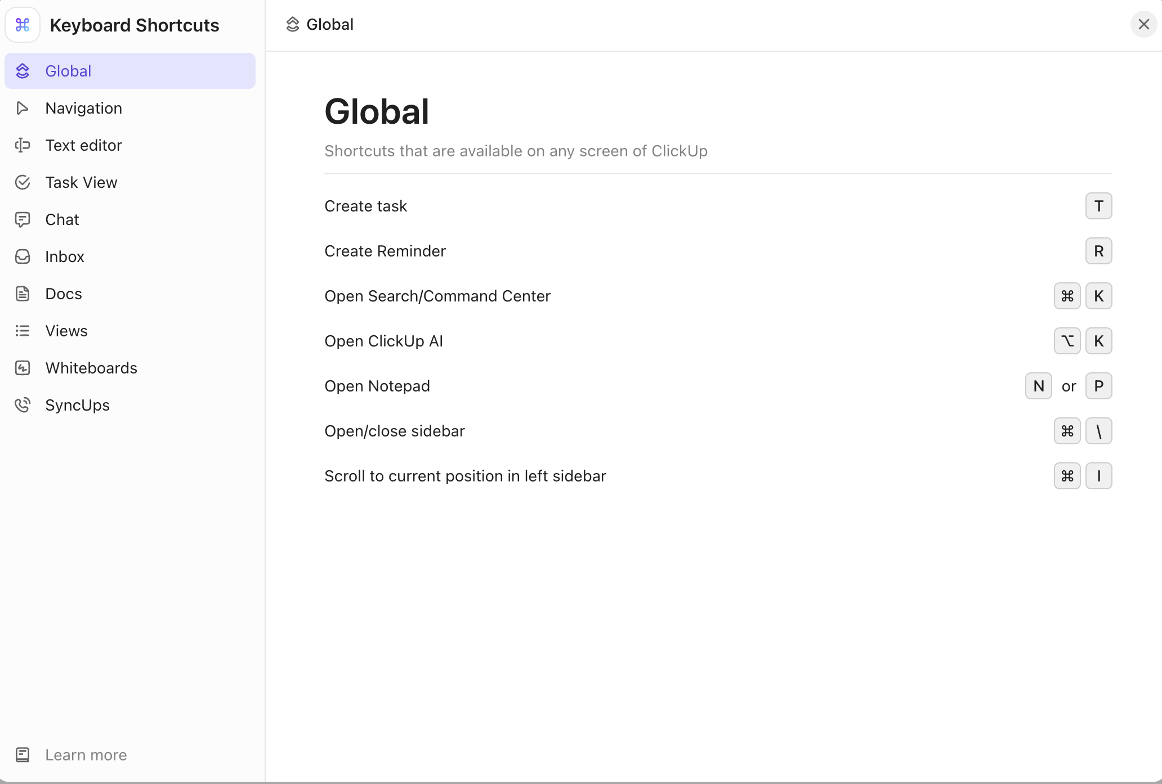Select the Global shortcuts icon

(x=23, y=70)
